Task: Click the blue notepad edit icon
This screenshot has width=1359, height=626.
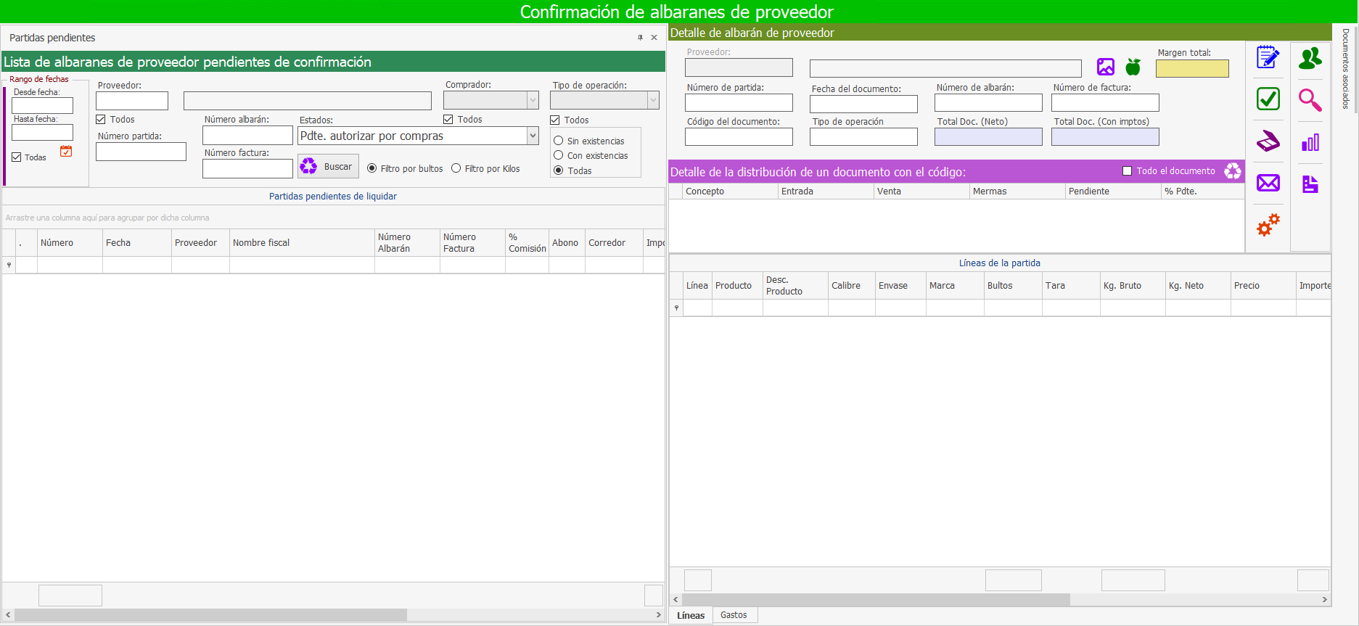Action: click(1268, 57)
